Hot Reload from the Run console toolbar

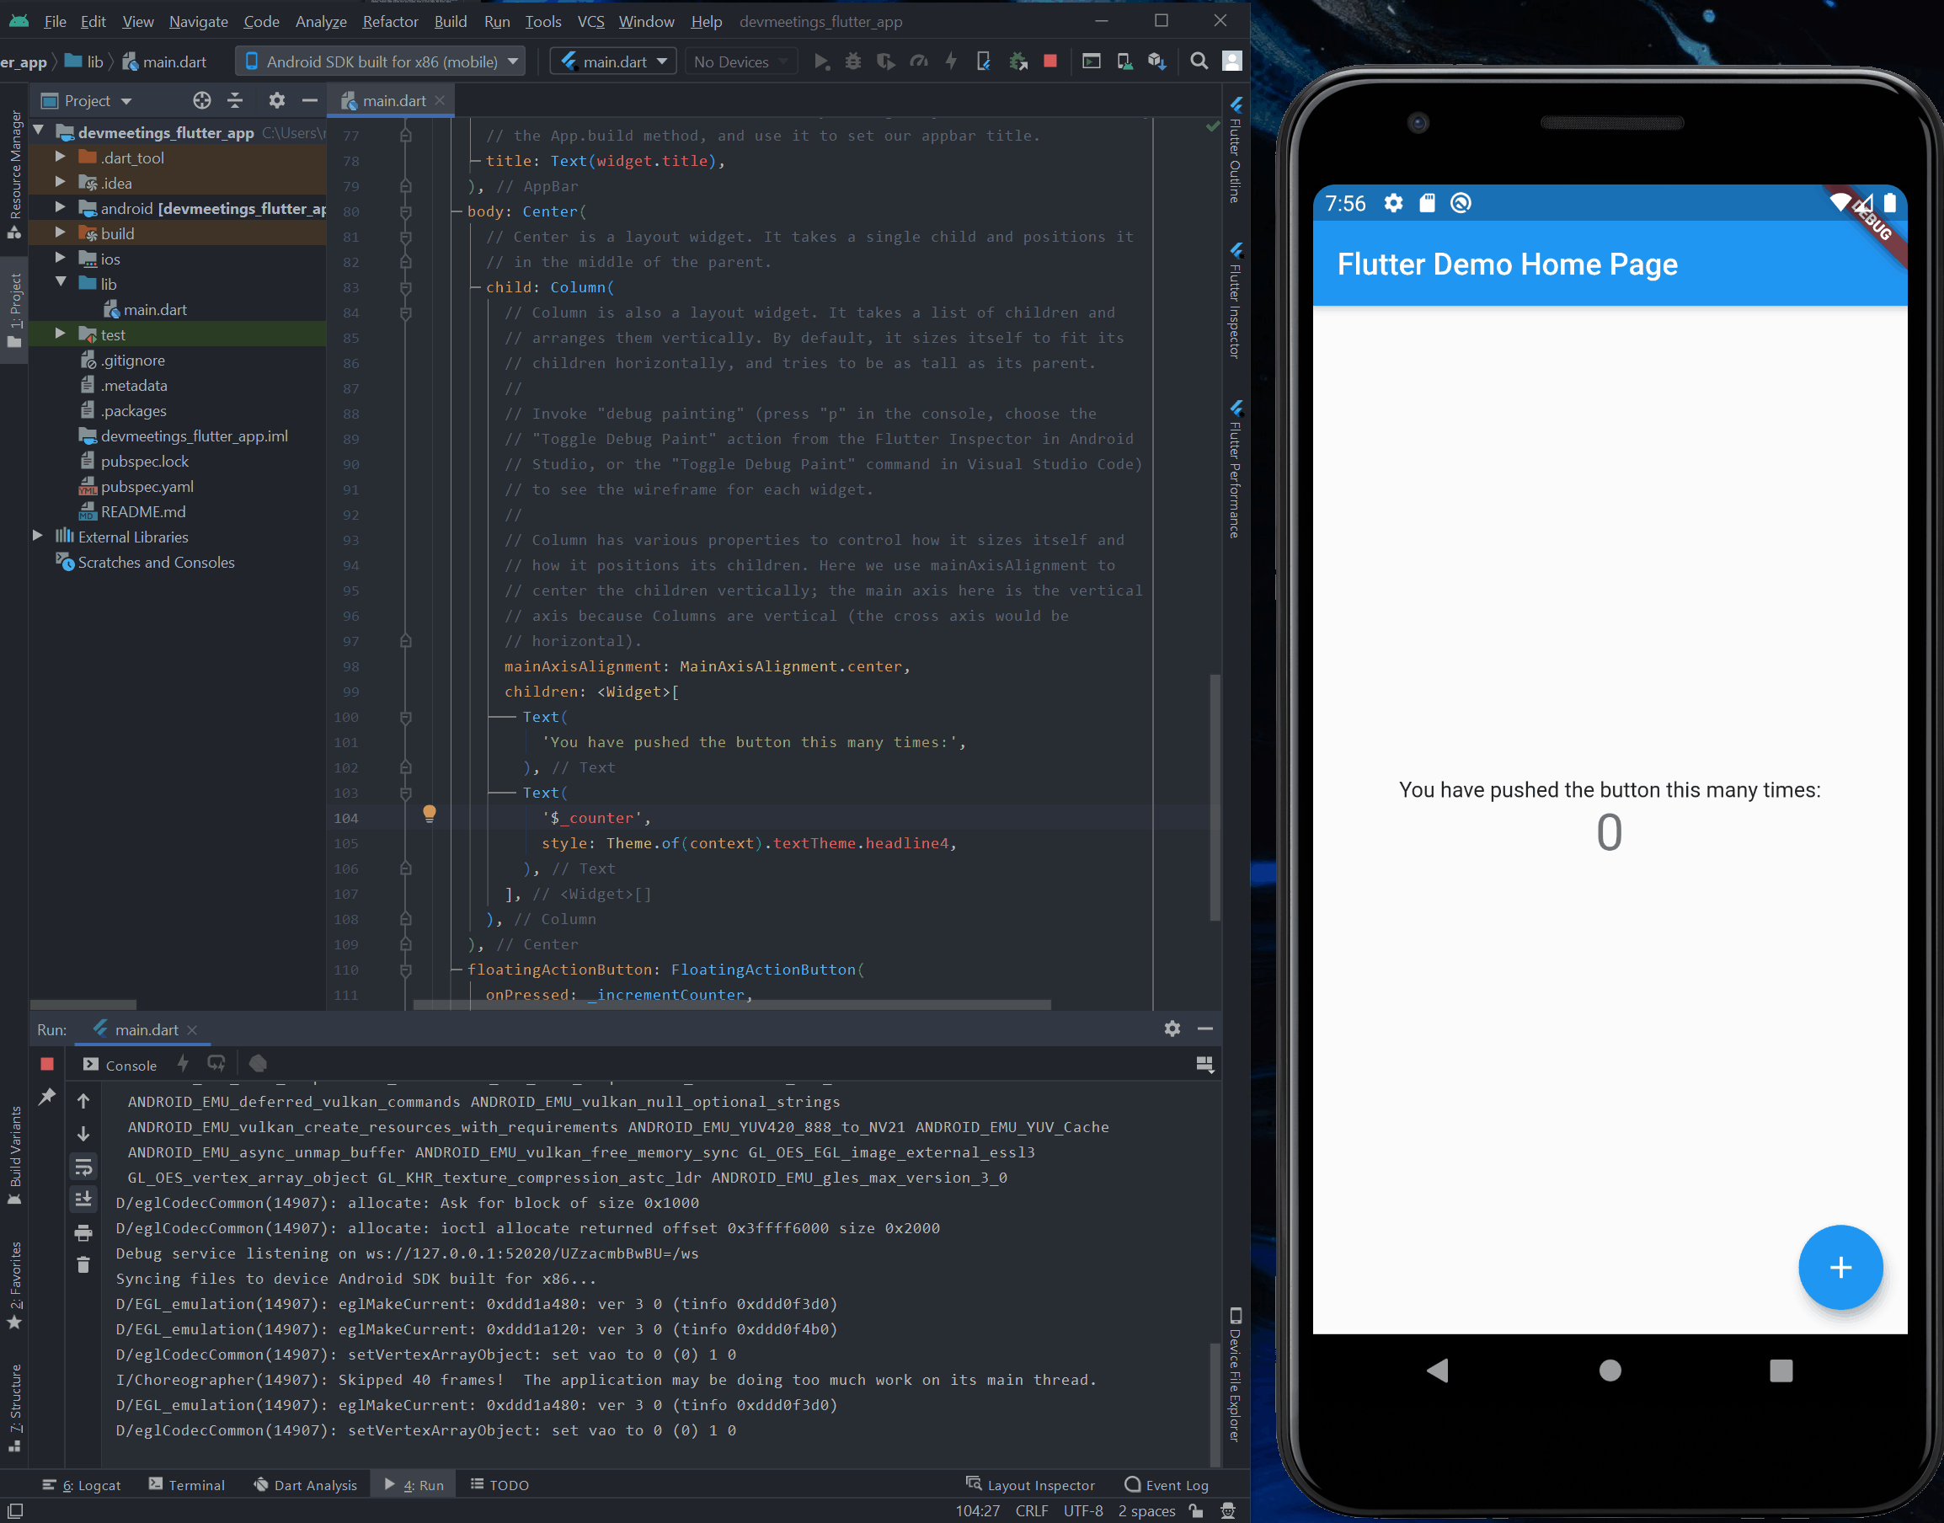(x=183, y=1064)
